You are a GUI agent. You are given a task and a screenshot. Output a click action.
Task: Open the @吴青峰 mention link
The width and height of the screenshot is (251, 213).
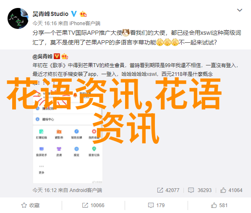click(42, 57)
